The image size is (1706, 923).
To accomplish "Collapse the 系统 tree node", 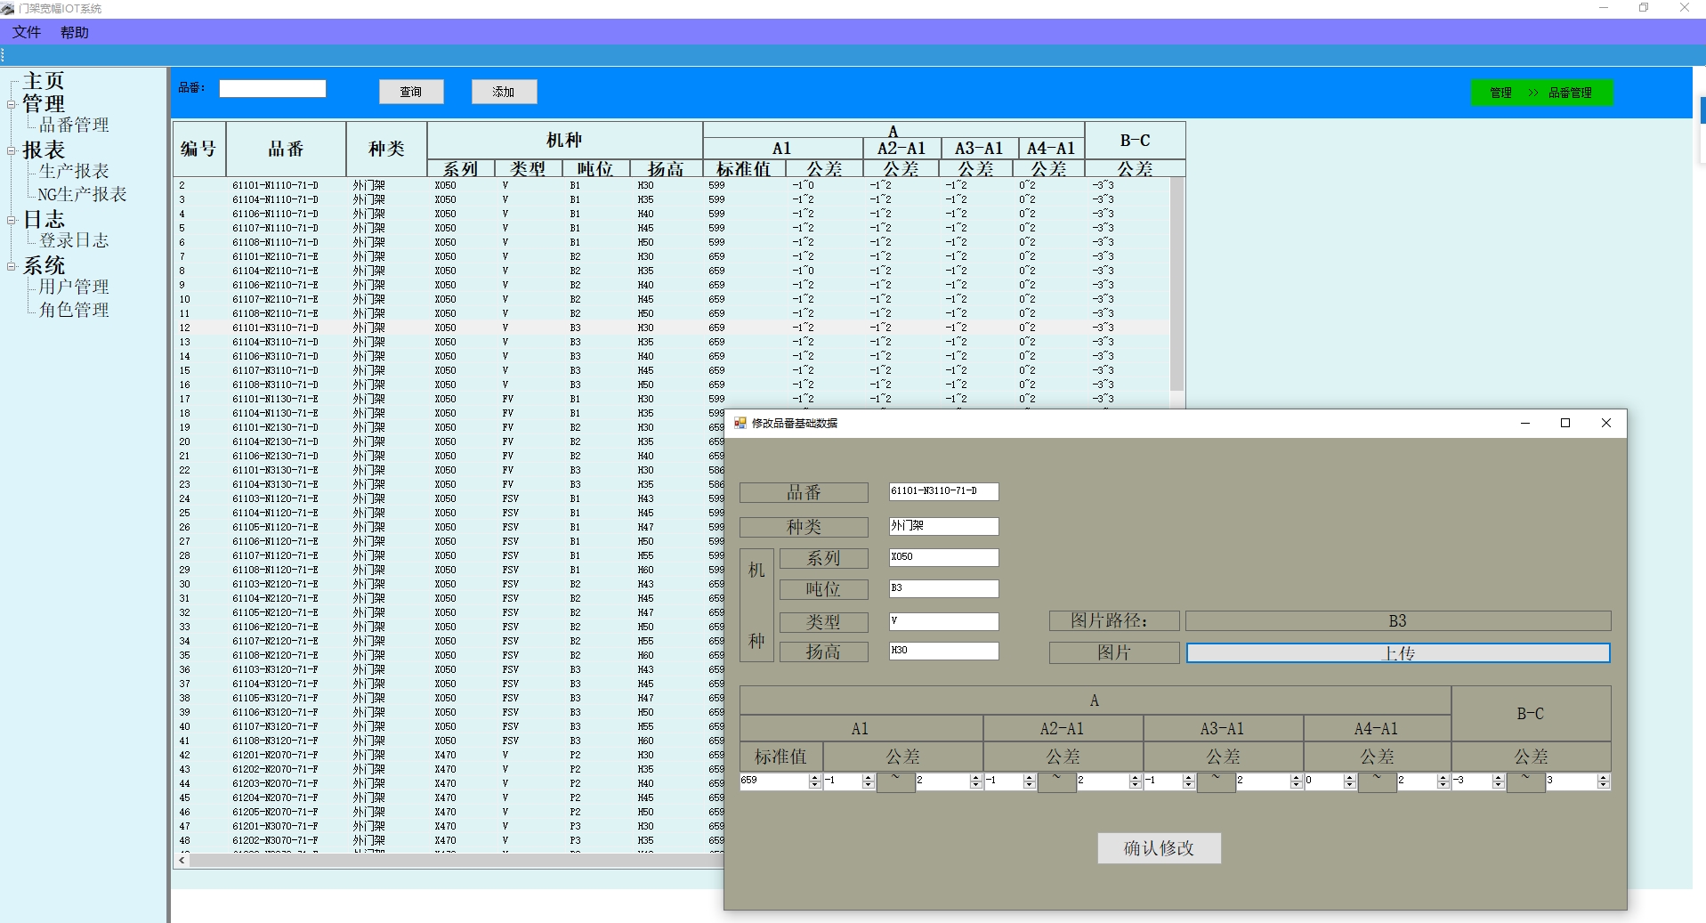I will click(12, 266).
